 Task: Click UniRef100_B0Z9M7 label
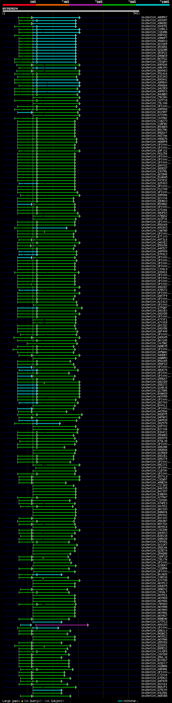point(154,112)
